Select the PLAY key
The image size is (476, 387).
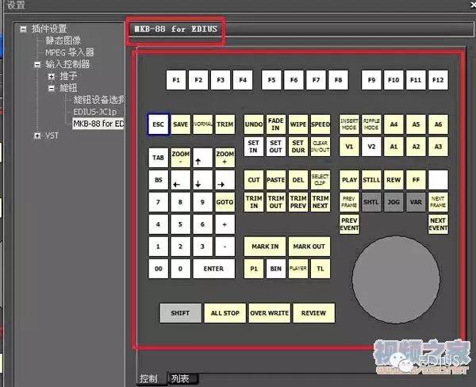point(349,180)
